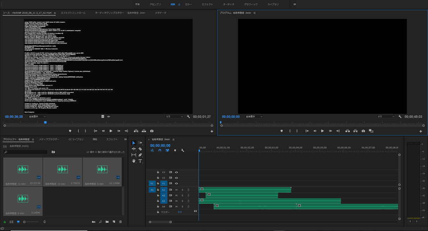428x231 pixels.
Task: Open program monitor resolution 1/2 dropdown
Action: click(x=386, y=117)
